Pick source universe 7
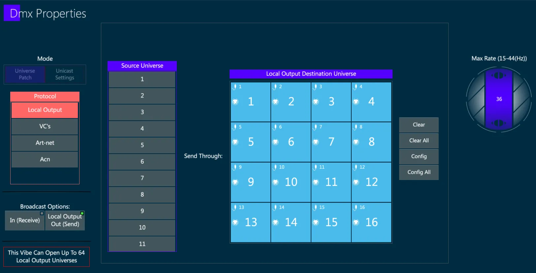This screenshot has width=536, height=273. (x=142, y=178)
